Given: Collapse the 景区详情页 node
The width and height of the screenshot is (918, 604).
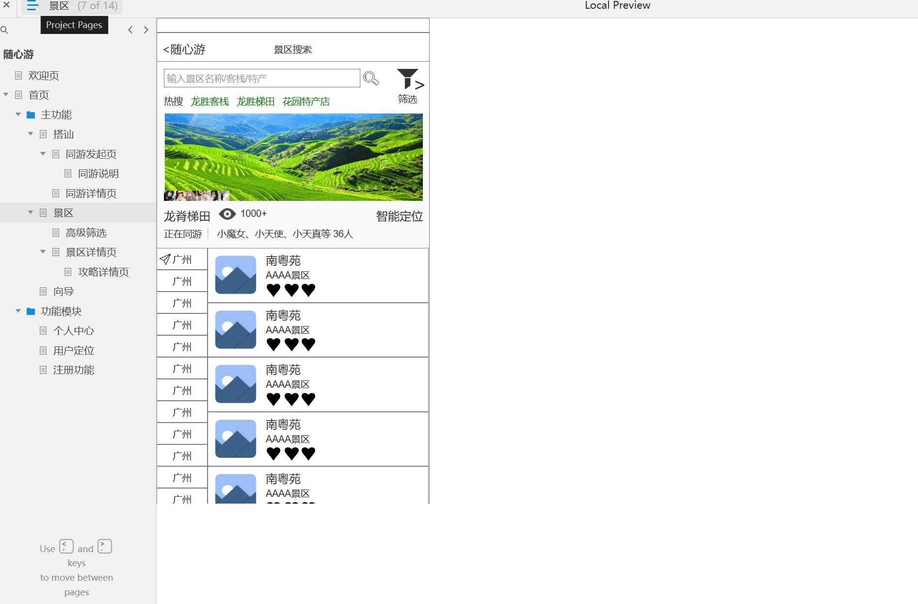Looking at the screenshot, I should pos(43,252).
